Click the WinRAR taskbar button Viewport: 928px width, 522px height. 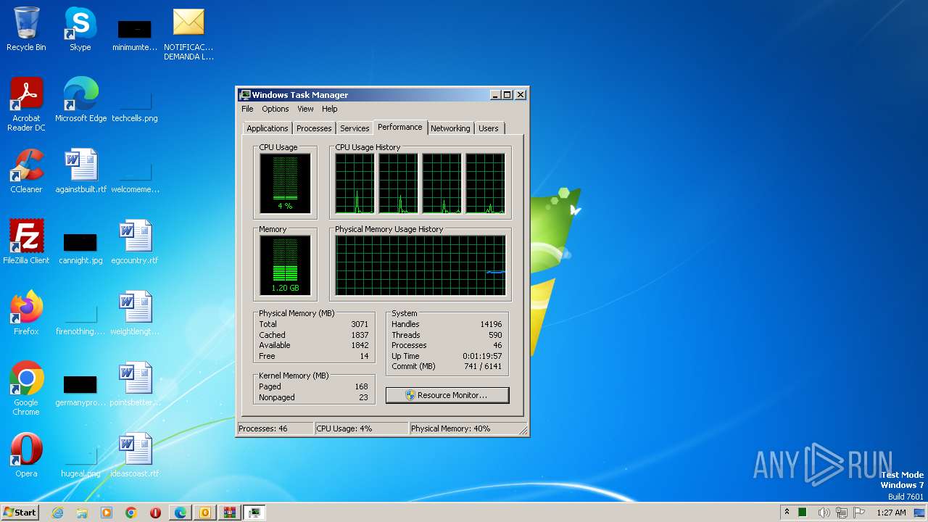point(229,513)
